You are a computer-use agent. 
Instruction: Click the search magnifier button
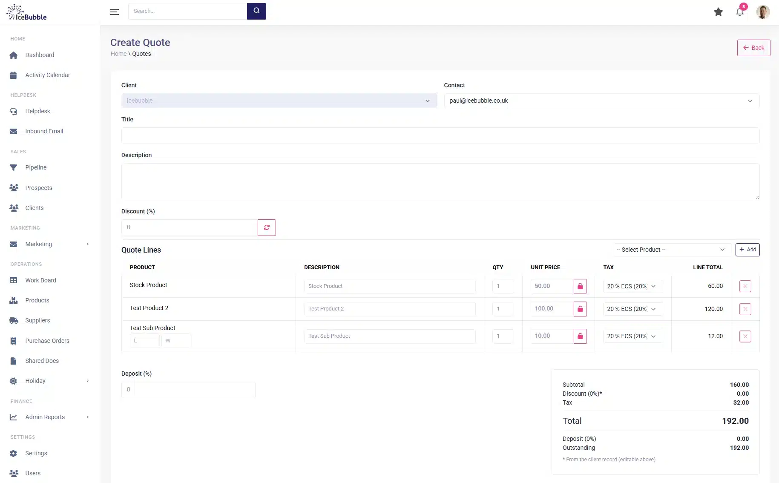(256, 11)
